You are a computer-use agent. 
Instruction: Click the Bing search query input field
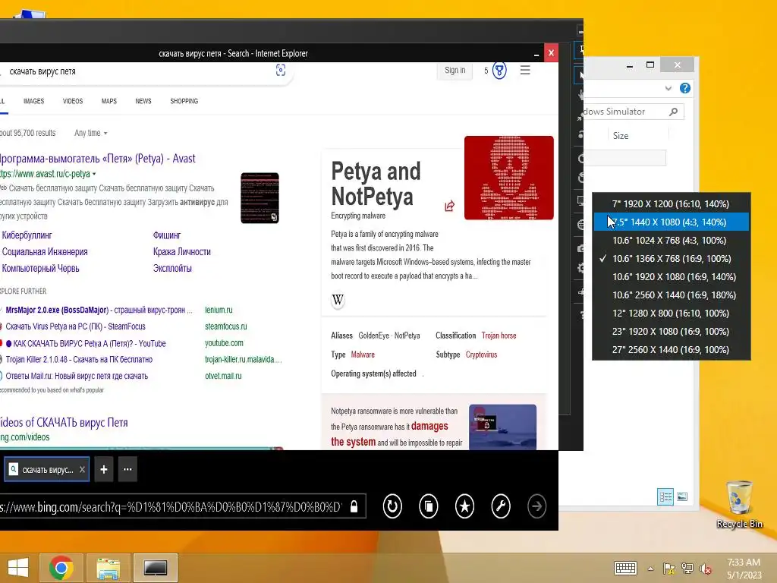[139, 71]
